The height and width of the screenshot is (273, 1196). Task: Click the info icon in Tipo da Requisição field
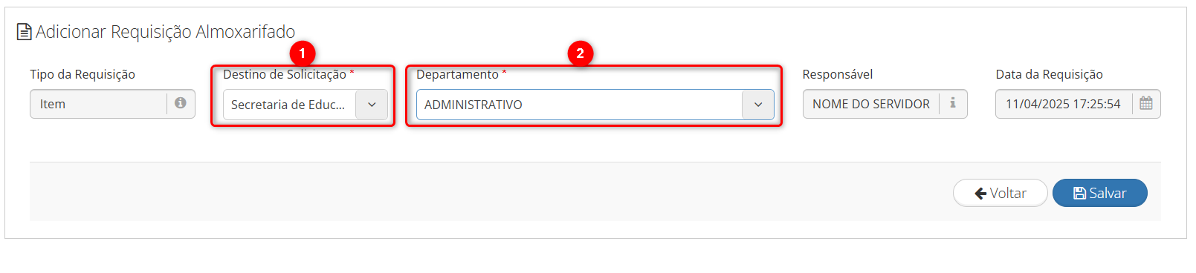(181, 103)
